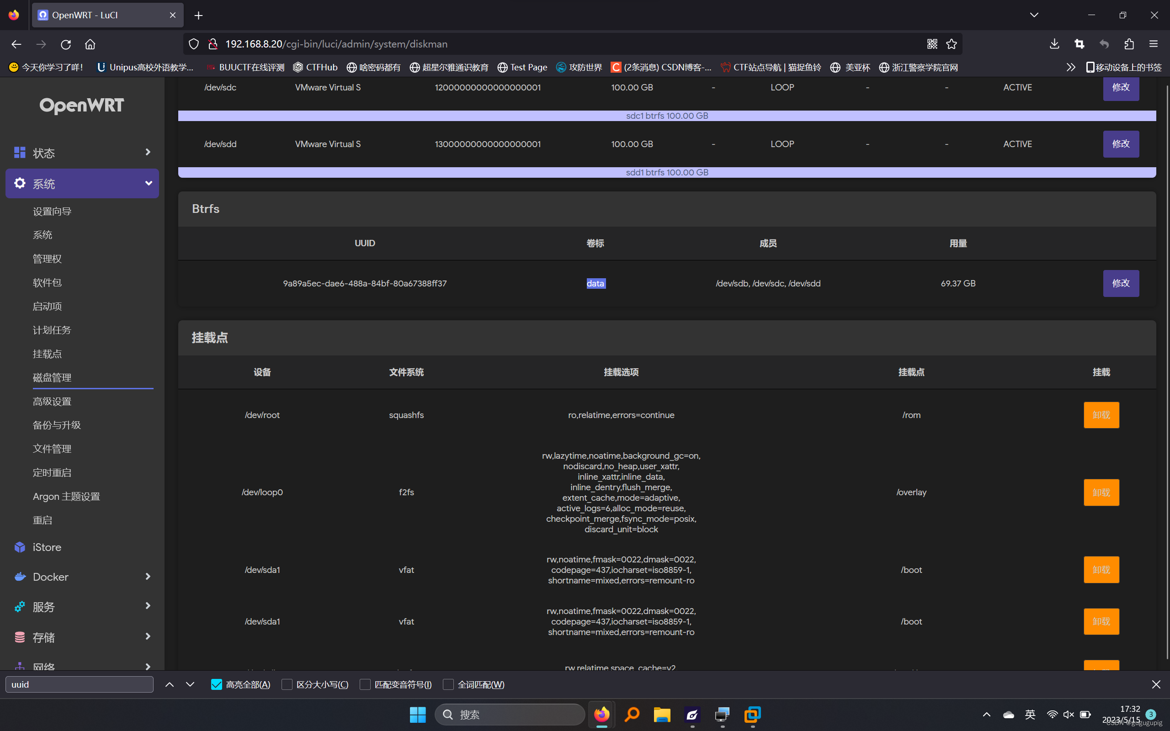This screenshot has height=731, width=1170.
Task: Toggle the highlight all checkbox
Action: (217, 684)
